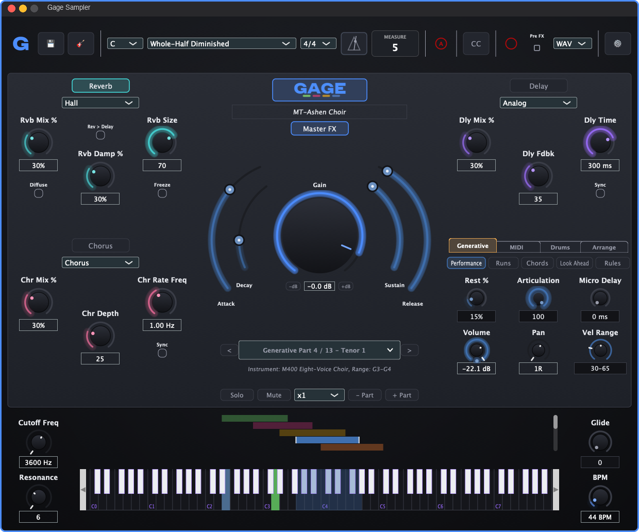Open the 4/4 time signature dropdown
Screen dimensions: 639x532
[318, 44]
